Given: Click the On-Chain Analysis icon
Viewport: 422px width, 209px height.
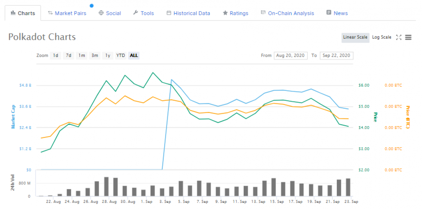Looking at the screenshot, I should (x=263, y=13).
